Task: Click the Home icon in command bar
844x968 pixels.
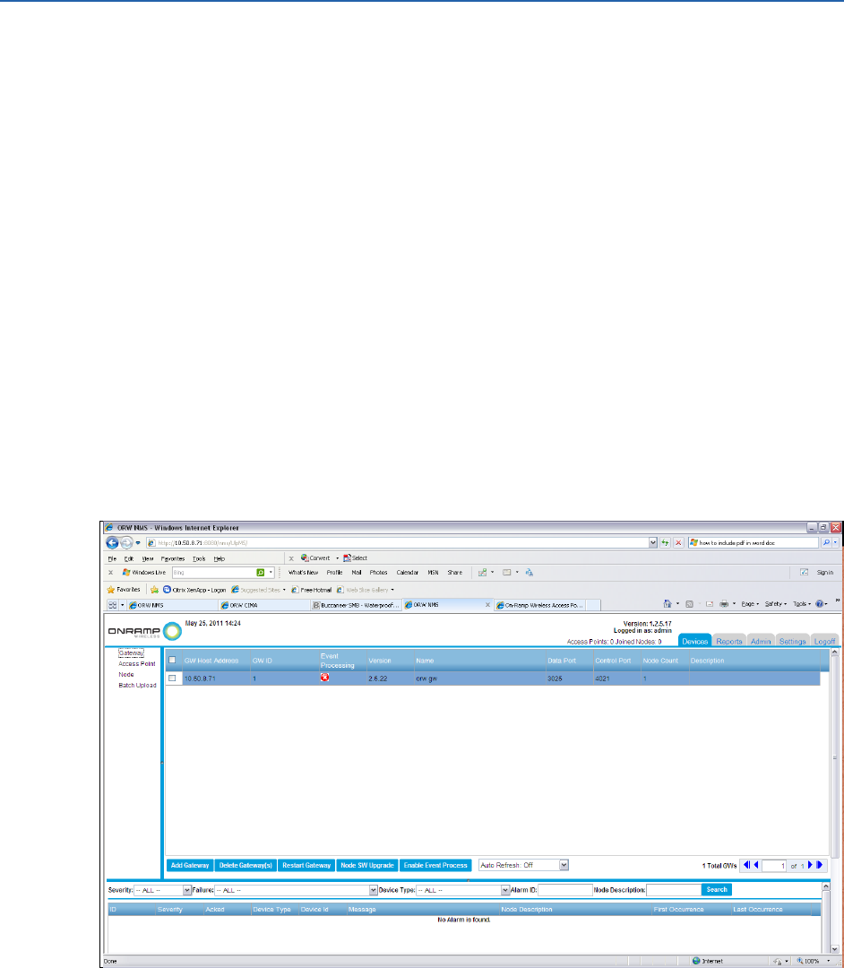Action: [x=667, y=604]
